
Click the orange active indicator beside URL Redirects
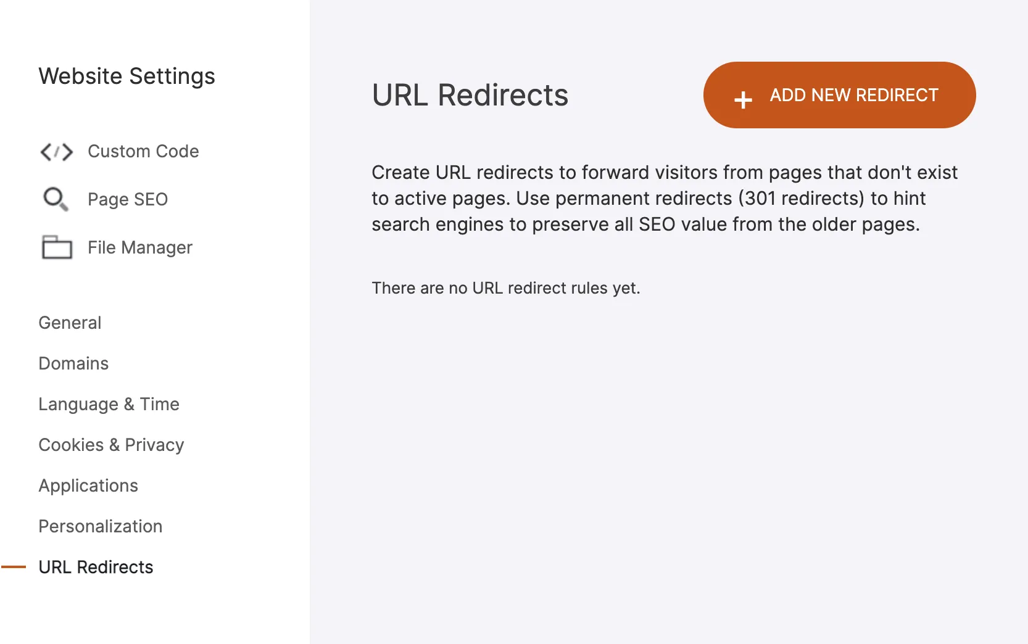pyautogui.click(x=14, y=567)
